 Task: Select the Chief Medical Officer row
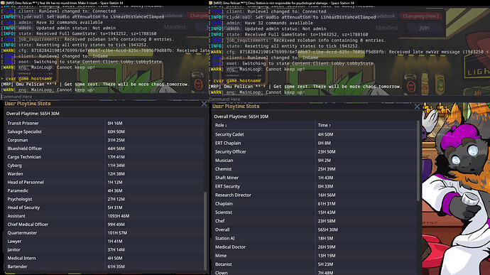105,225
